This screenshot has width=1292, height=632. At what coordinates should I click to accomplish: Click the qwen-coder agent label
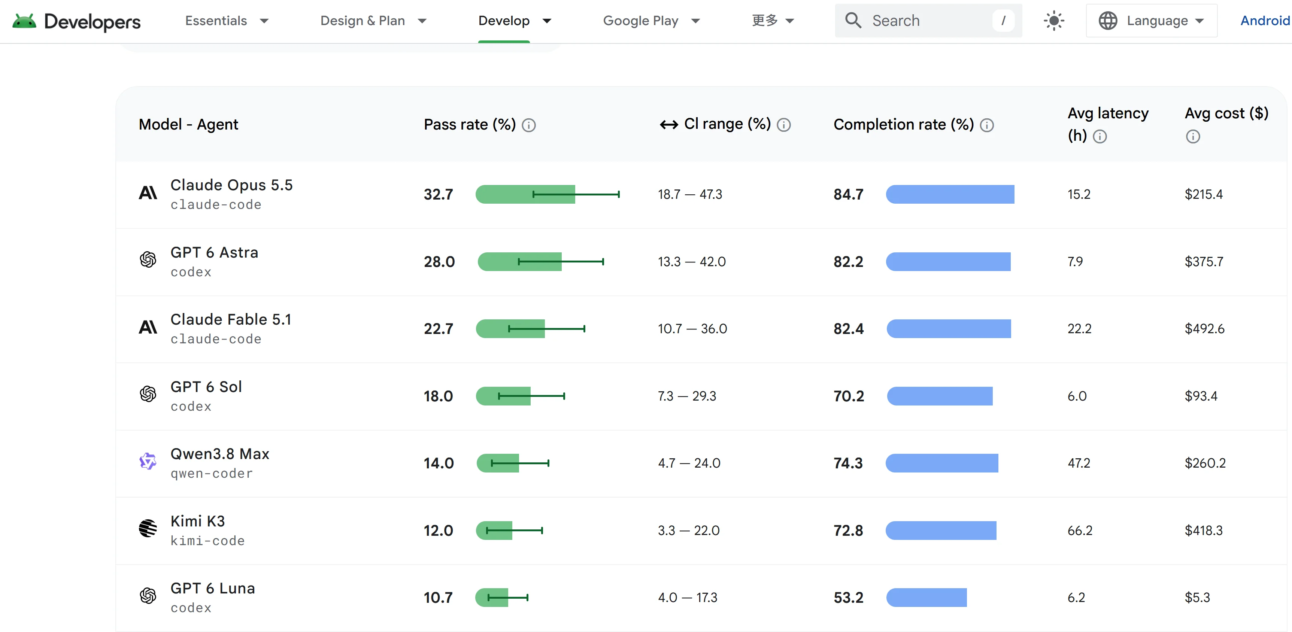pos(212,474)
